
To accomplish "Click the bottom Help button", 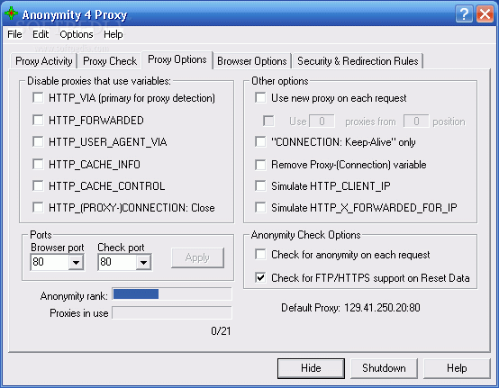I will [457, 368].
